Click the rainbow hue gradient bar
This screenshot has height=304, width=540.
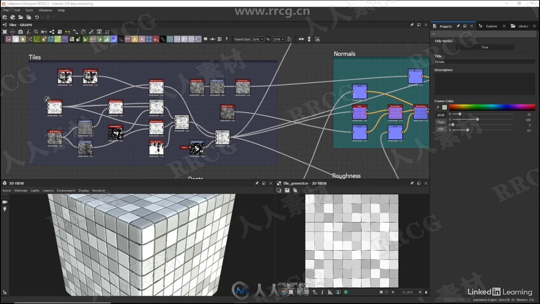[x=492, y=107]
